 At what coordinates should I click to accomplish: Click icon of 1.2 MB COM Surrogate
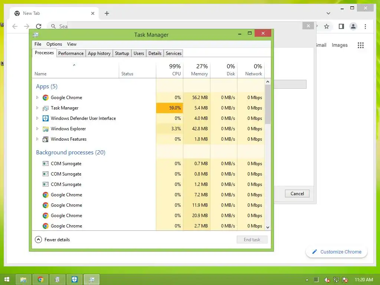coord(45,184)
